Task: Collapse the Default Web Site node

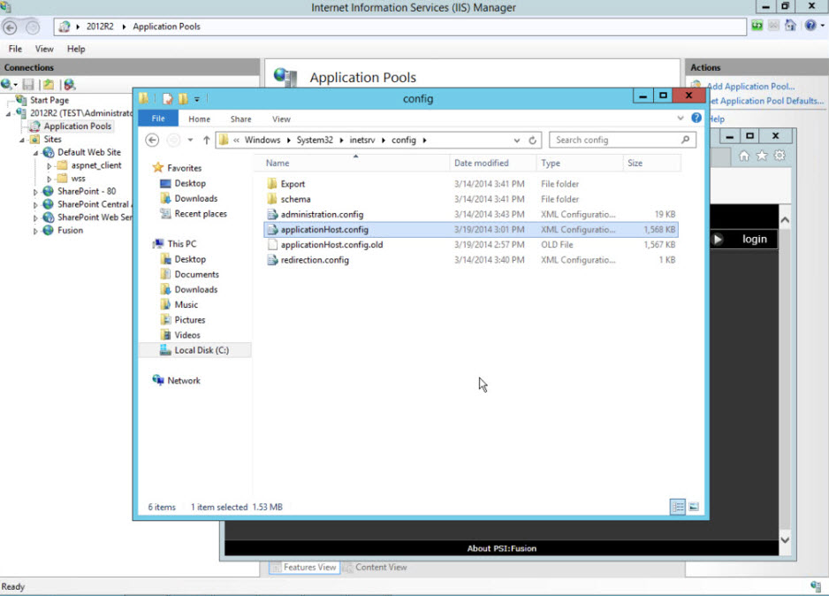Action: coord(35,153)
